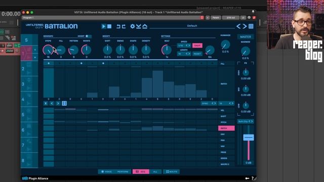Switch to the Perform view tab
The width and height of the screenshot is (324, 182).
pos(123,171)
